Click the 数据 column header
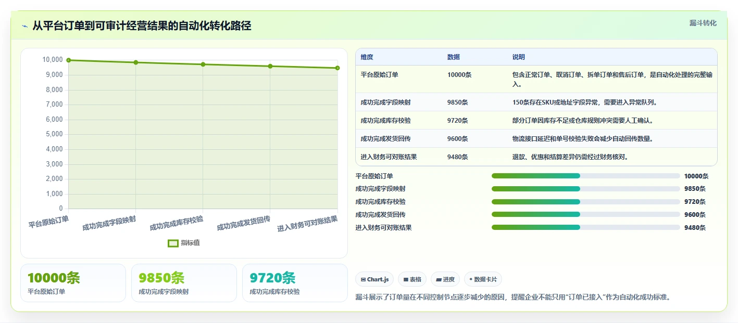Screen dimensions: 738x323 click(x=454, y=57)
